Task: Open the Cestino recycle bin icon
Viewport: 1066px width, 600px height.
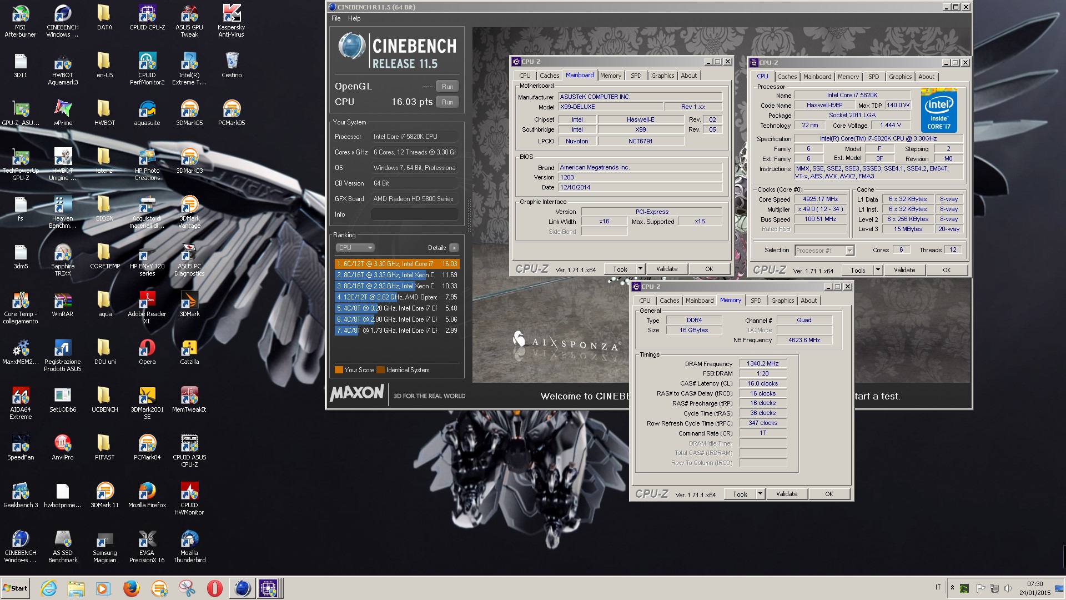Action: [x=232, y=66]
